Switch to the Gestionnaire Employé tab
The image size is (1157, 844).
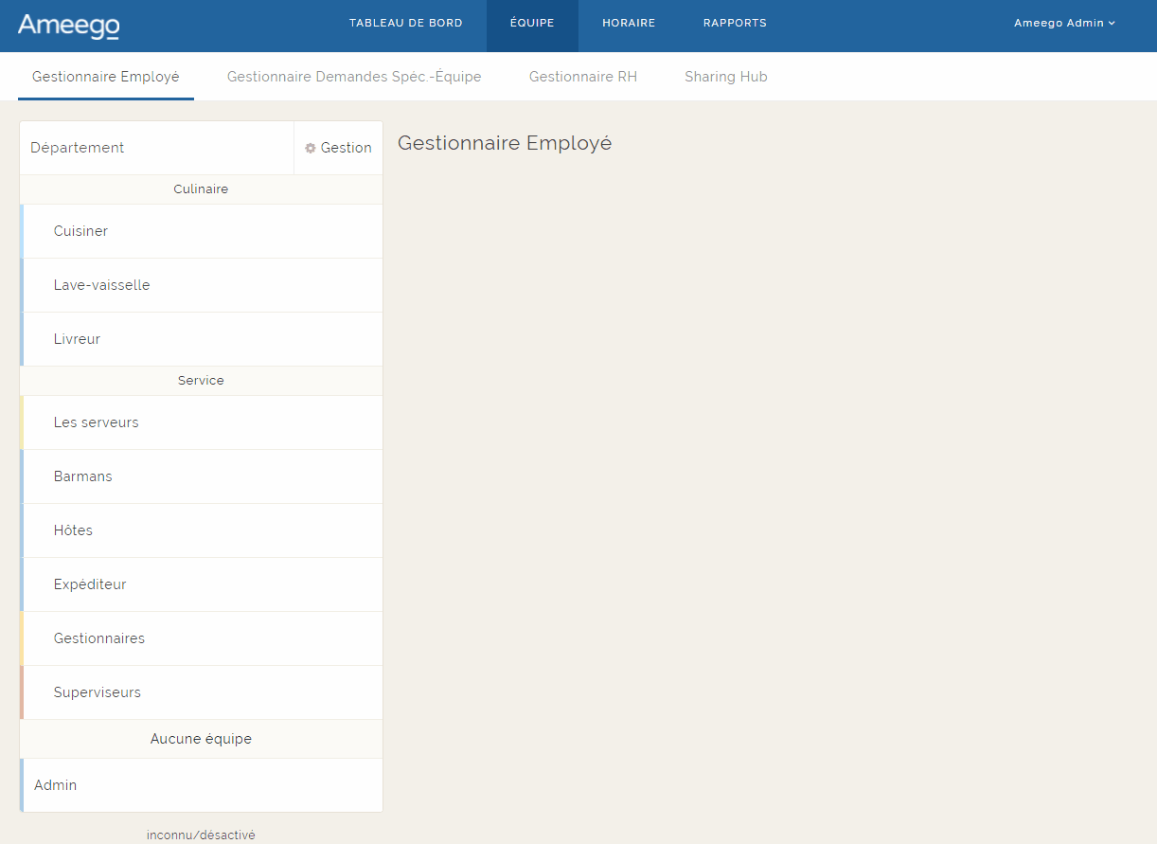coord(106,78)
